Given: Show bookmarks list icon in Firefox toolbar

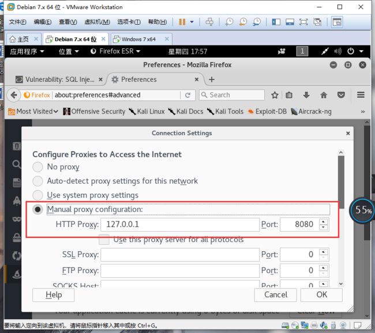Looking at the screenshot, I should pos(289,95).
